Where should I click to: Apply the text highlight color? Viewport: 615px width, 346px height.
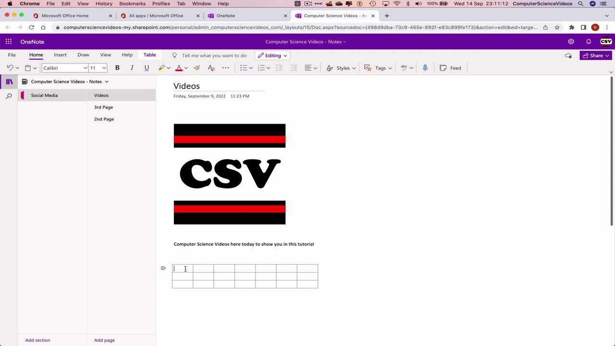161,68
